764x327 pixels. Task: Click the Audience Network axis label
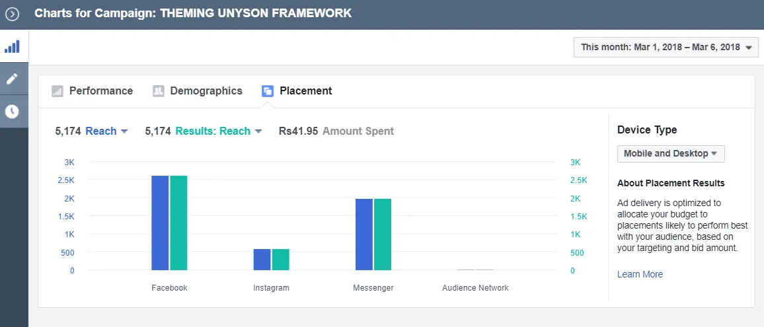(475, 287)
